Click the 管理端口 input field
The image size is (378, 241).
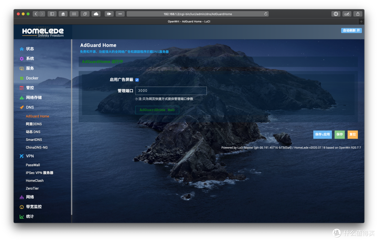click(171, 91)
